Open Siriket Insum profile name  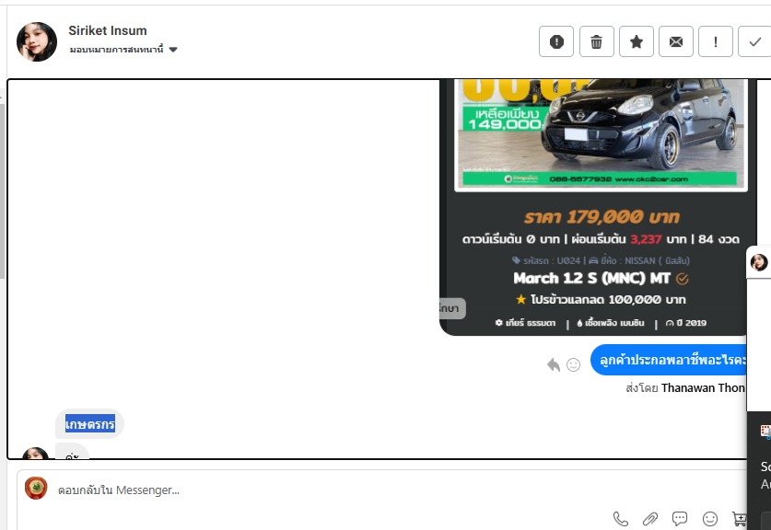108,30
